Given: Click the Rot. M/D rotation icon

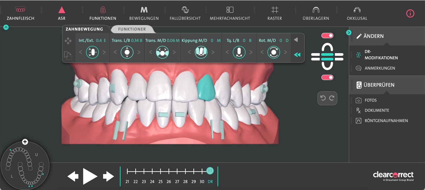Looking at the screenshot, I should click(274, 52).
